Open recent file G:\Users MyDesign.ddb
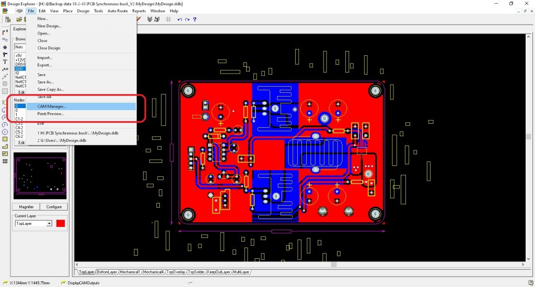The width and height of the screenshot is (535, 287). tap(82, 140)
